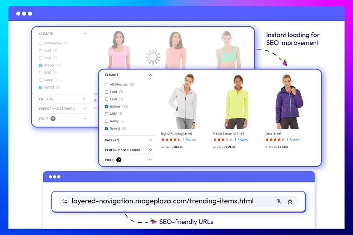Expand the Performance Fabric filter section
This screenshot has width=353, height=235.
coord(150,150)
